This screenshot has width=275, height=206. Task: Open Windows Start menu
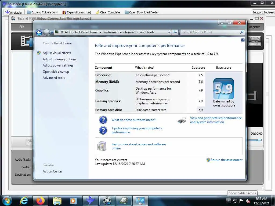click(x=7, y=201)
